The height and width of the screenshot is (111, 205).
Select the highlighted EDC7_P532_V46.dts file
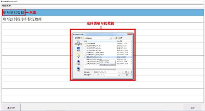pos(93,57)
